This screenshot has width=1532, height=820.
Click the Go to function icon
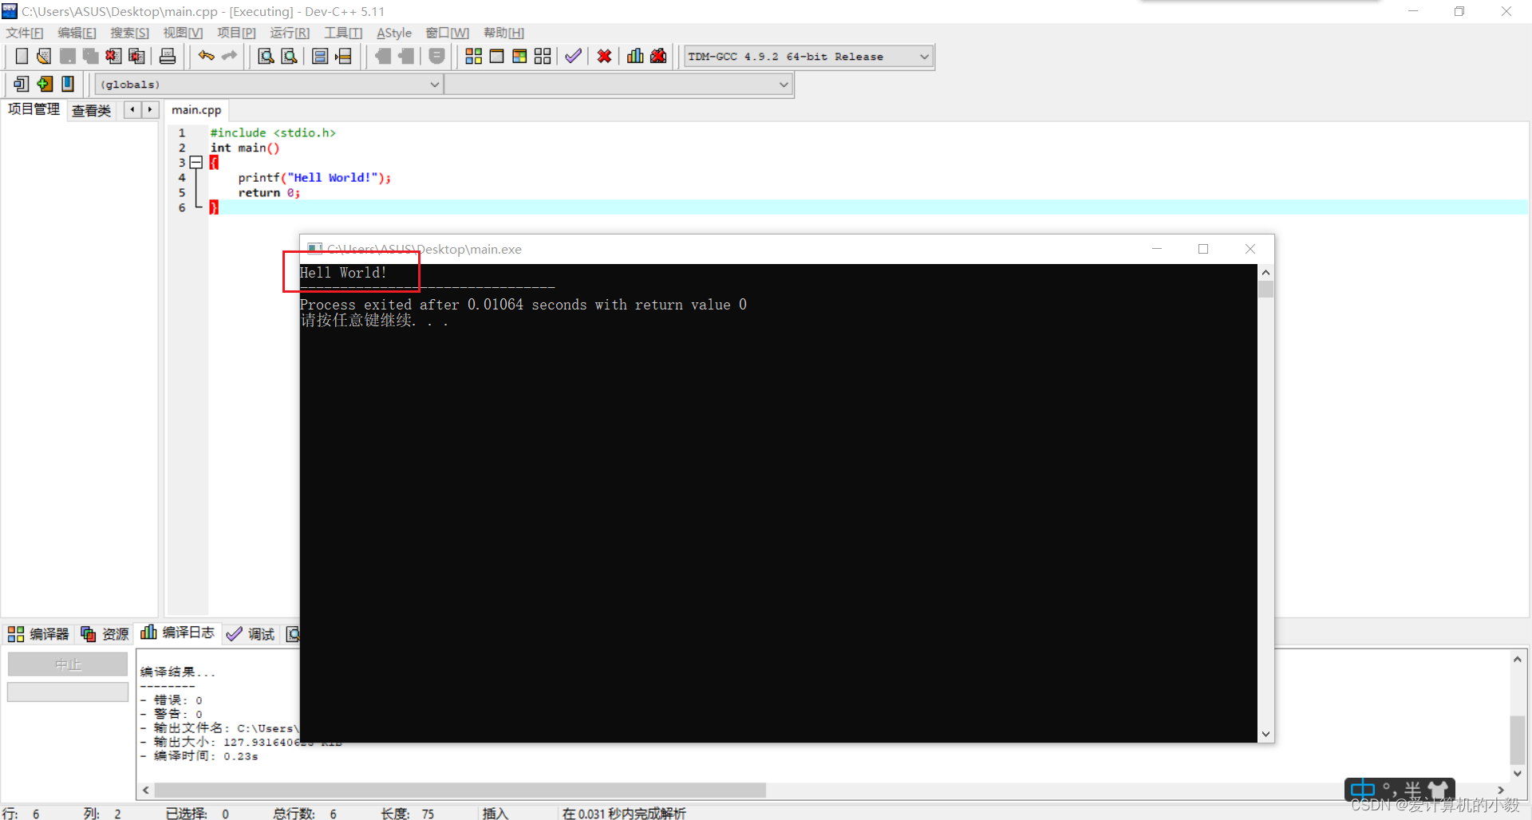pos(320,56)
